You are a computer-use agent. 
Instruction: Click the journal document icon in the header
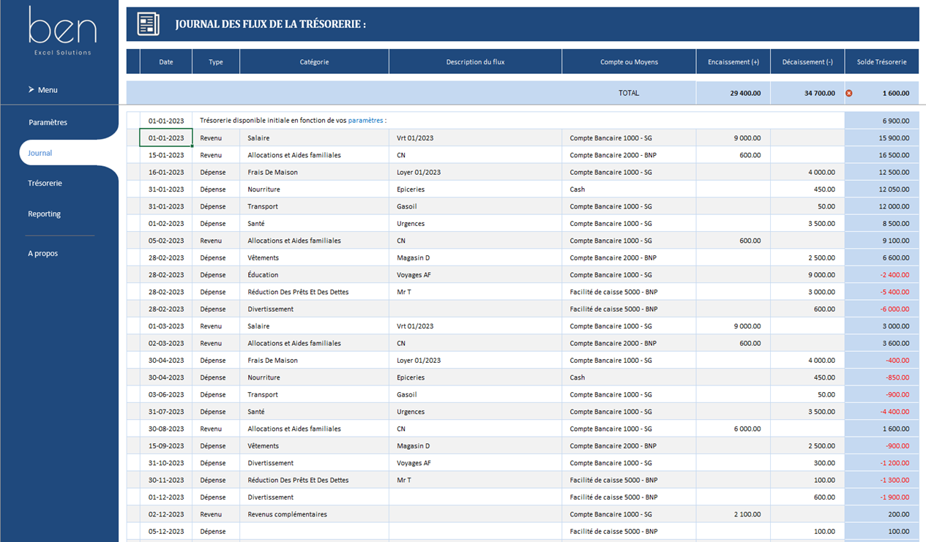pos(148,24)
